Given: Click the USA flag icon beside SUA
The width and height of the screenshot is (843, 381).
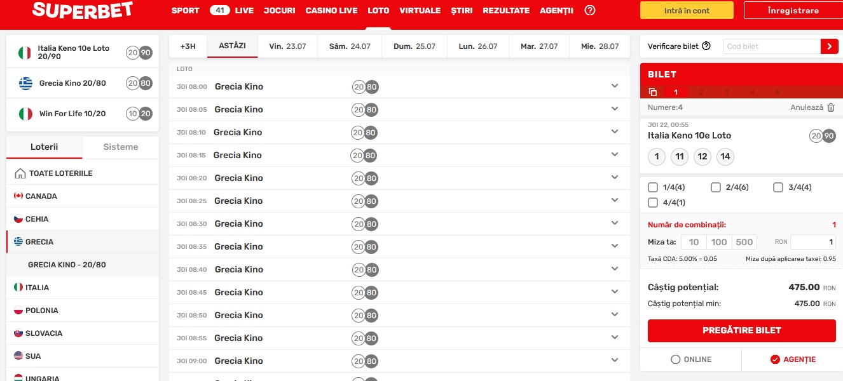Looking at the screenshot, I should pos(18,356).
